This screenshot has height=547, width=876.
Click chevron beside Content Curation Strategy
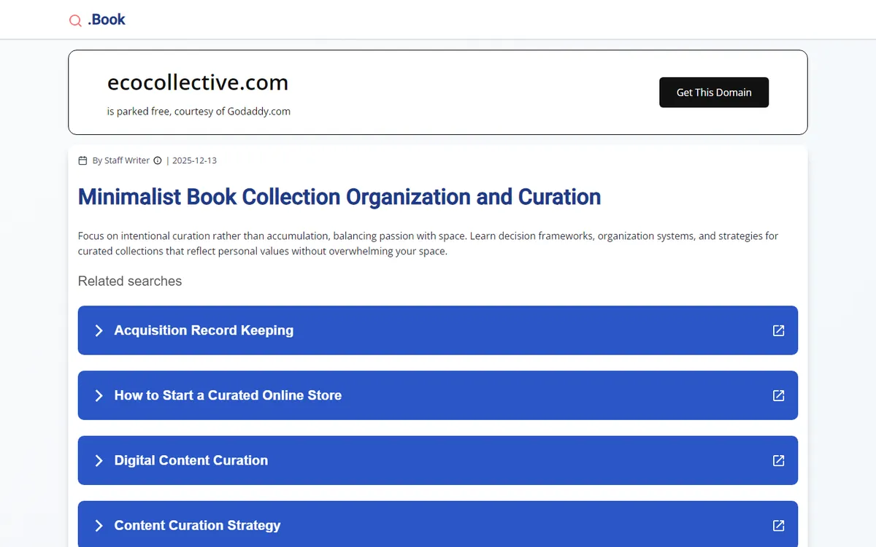pos(99,525)
